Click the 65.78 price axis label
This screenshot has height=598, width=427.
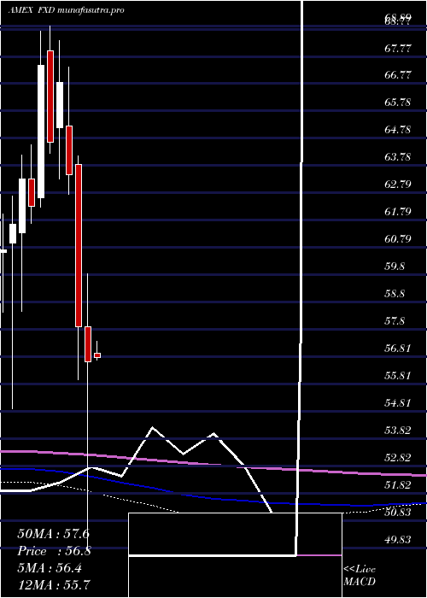[x=398, y=103]
